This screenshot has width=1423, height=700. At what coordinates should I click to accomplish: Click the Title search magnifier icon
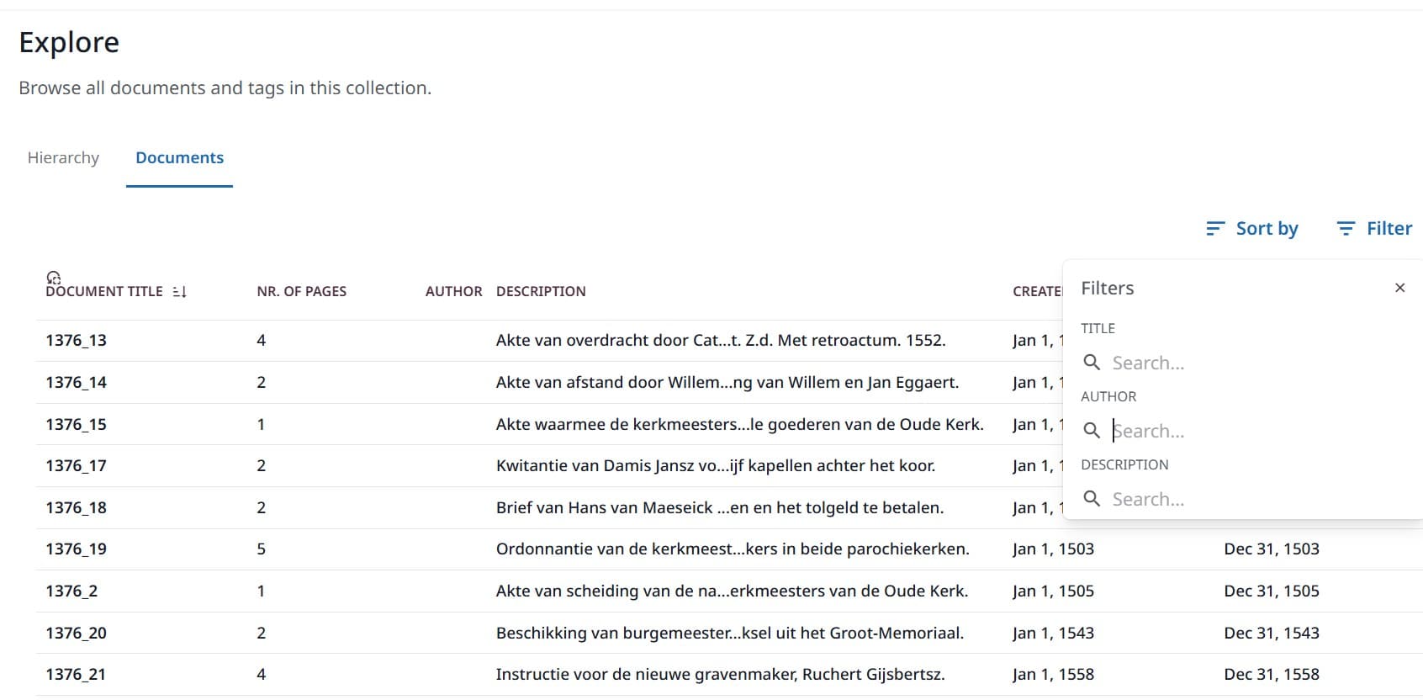point(1092,363)
